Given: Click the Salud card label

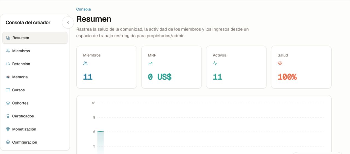Looking at the screenshot, I should 283,55.
